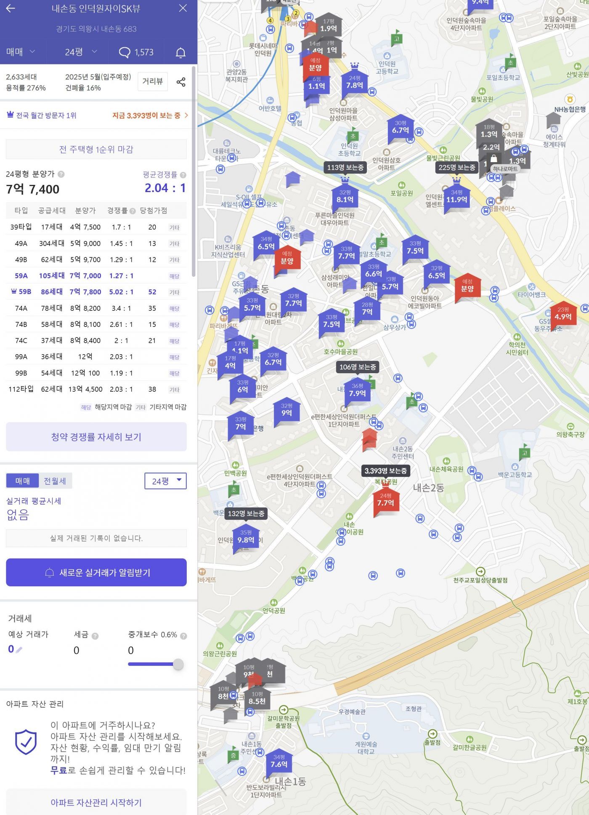Open the notification bell in header
589x815 pixels.
(180, 52)
